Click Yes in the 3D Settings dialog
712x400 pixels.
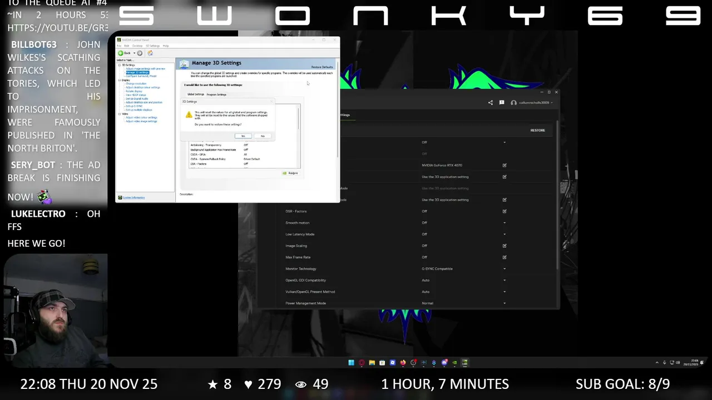coord(243,136)
